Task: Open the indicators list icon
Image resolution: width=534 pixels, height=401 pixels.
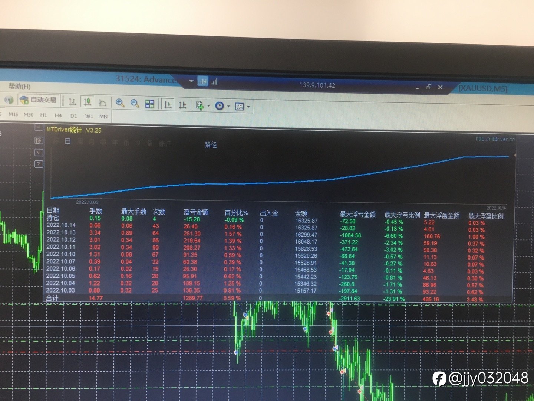Action: click(x=200, y=106)
